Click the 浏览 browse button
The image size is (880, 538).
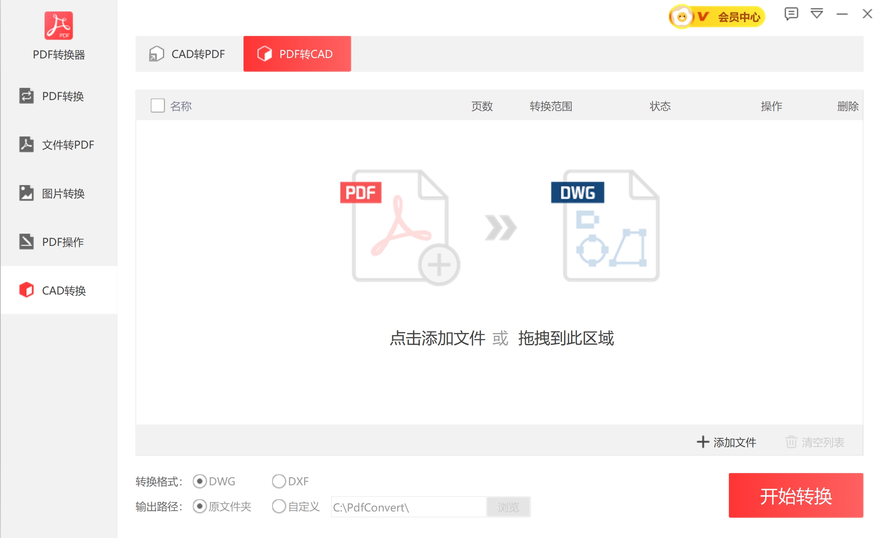coord(508,507)
